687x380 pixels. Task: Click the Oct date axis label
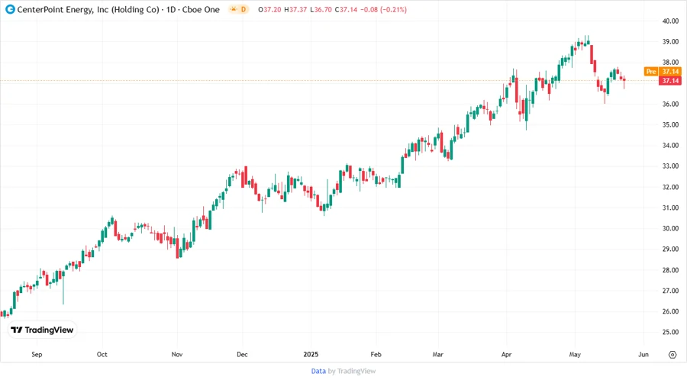[x=102, y=355]
